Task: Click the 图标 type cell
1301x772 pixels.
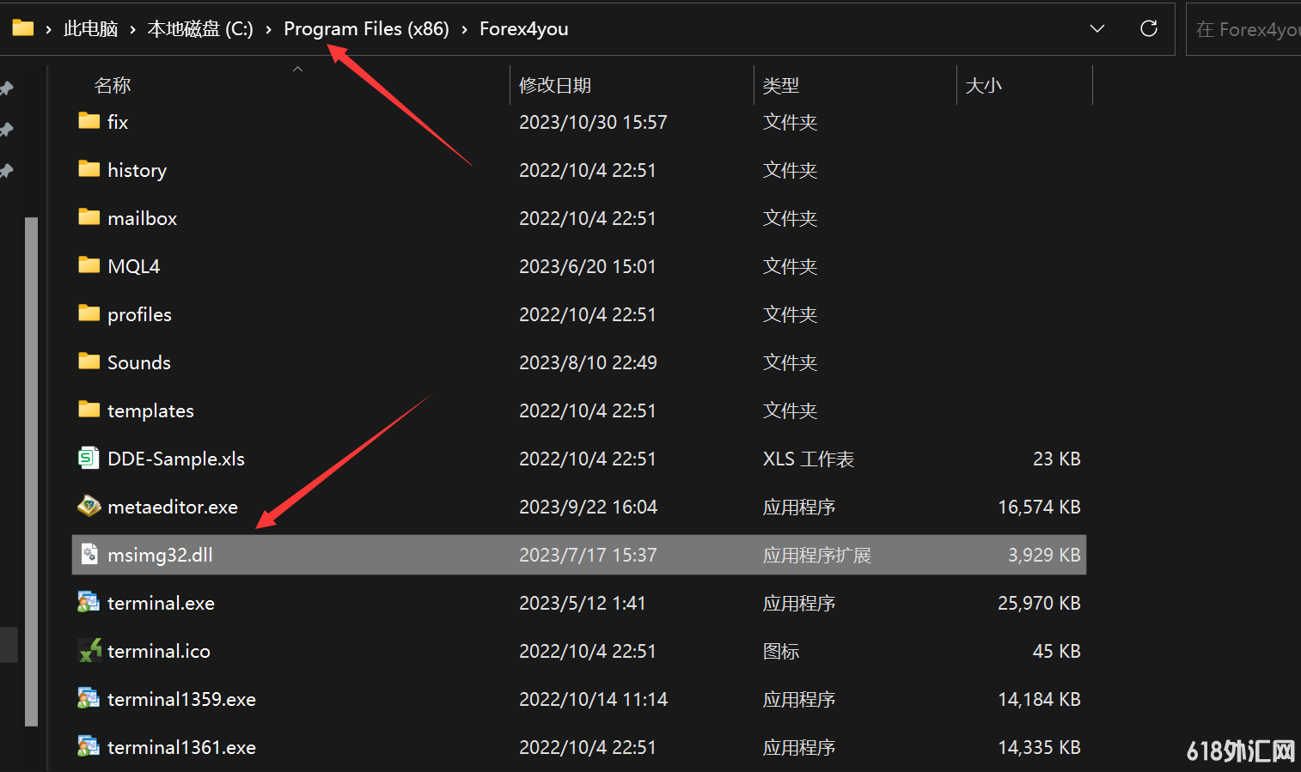Action: coord(781,651)
